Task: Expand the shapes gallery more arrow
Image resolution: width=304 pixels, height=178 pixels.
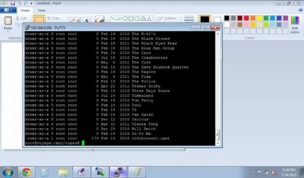Action: coord(155,19)
